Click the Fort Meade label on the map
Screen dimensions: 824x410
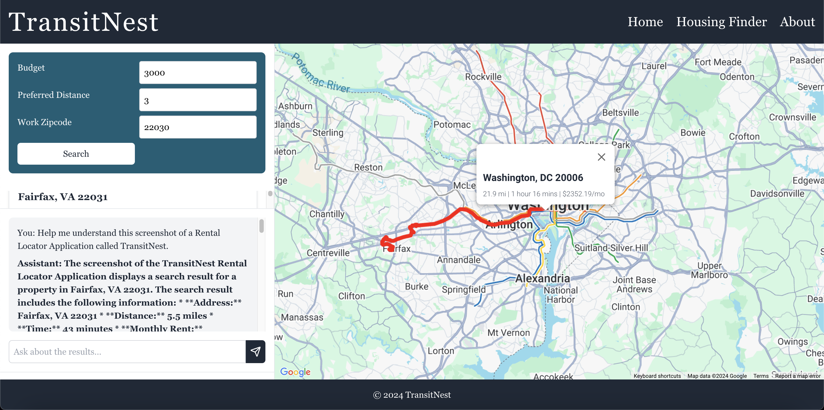click(x=718, y=62)
